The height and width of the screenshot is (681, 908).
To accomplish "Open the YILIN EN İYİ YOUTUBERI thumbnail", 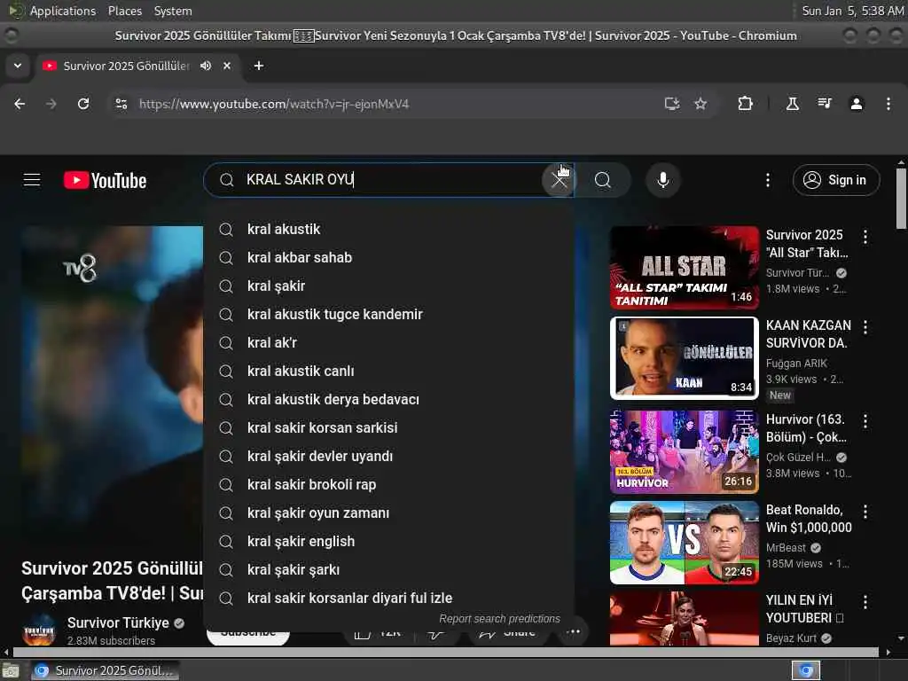I will click(684, 618).
